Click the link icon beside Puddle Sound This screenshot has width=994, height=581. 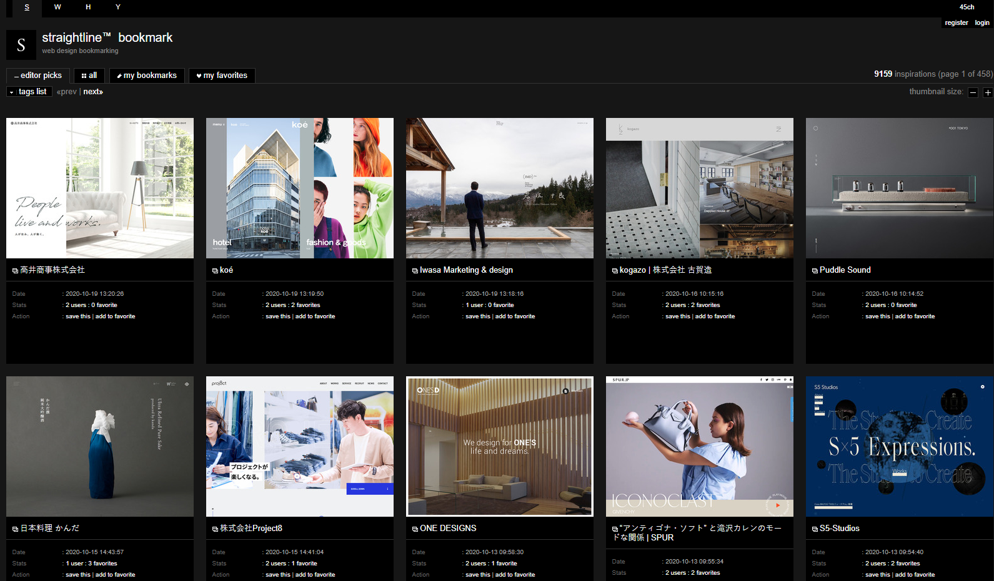tap(815, 271)
